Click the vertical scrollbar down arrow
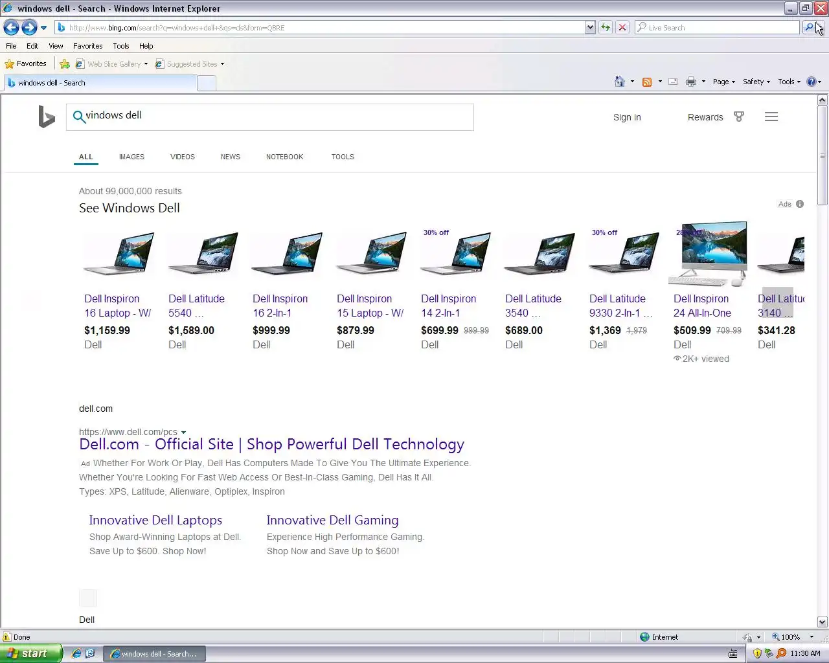The height and width of the screenshot is (663, 829). tap(823, 622)
